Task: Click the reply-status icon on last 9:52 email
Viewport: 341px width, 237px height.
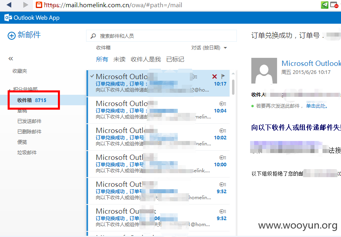Action: coord(223,211)
